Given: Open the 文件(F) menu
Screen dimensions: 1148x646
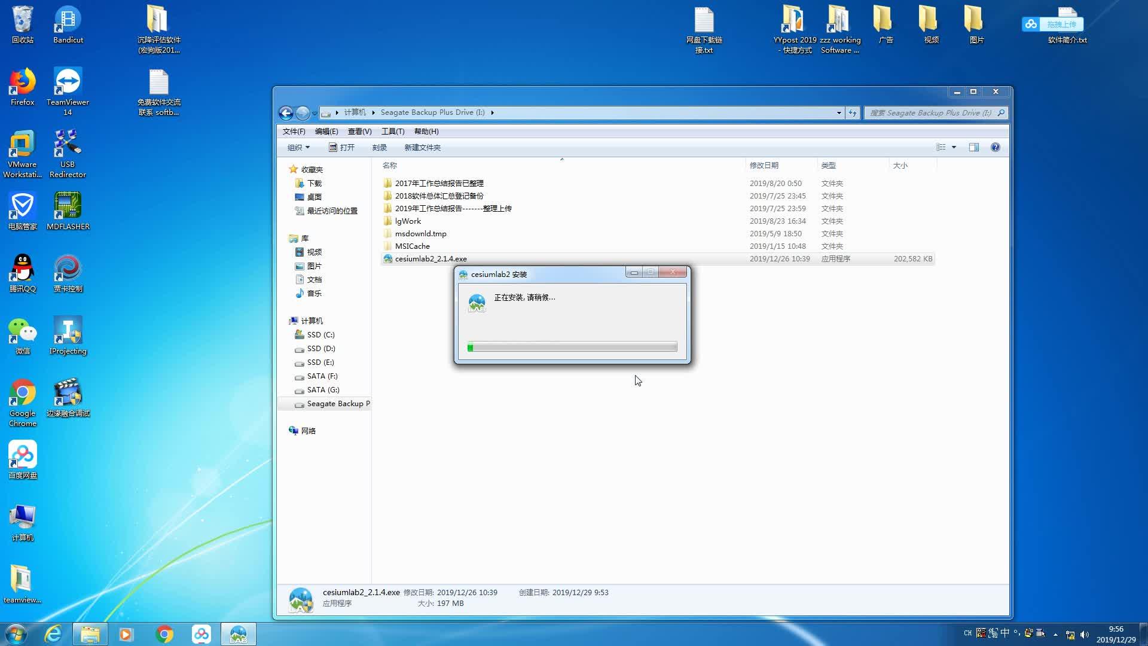Looking at the screenshot, I should 294,131.
